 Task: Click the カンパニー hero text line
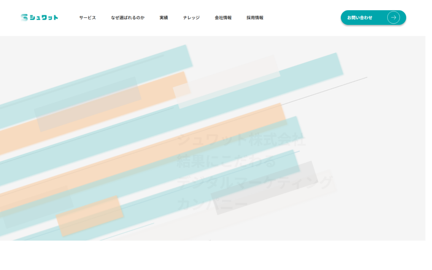[212, 204]
